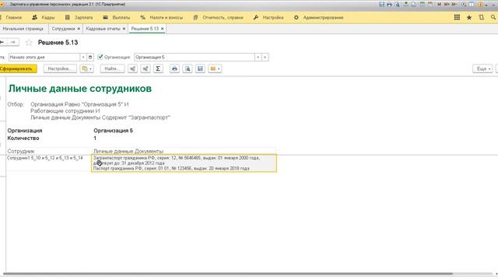Click the report toolbar save icon

(x=200, y=68)
